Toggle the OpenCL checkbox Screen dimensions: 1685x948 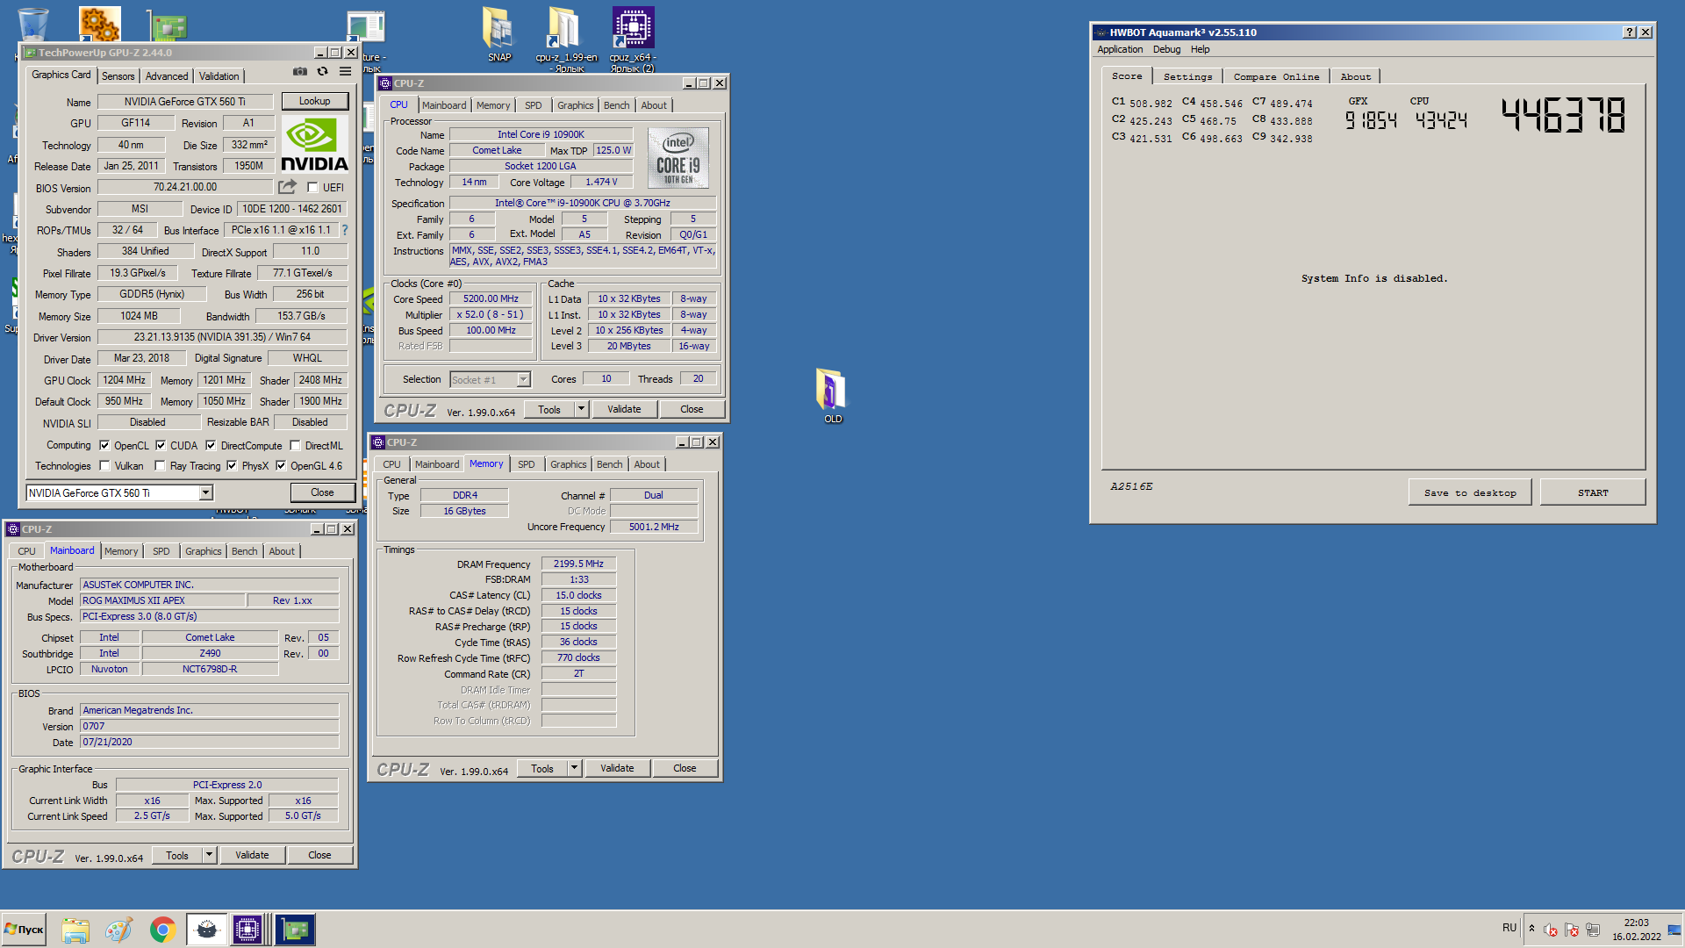104,445
